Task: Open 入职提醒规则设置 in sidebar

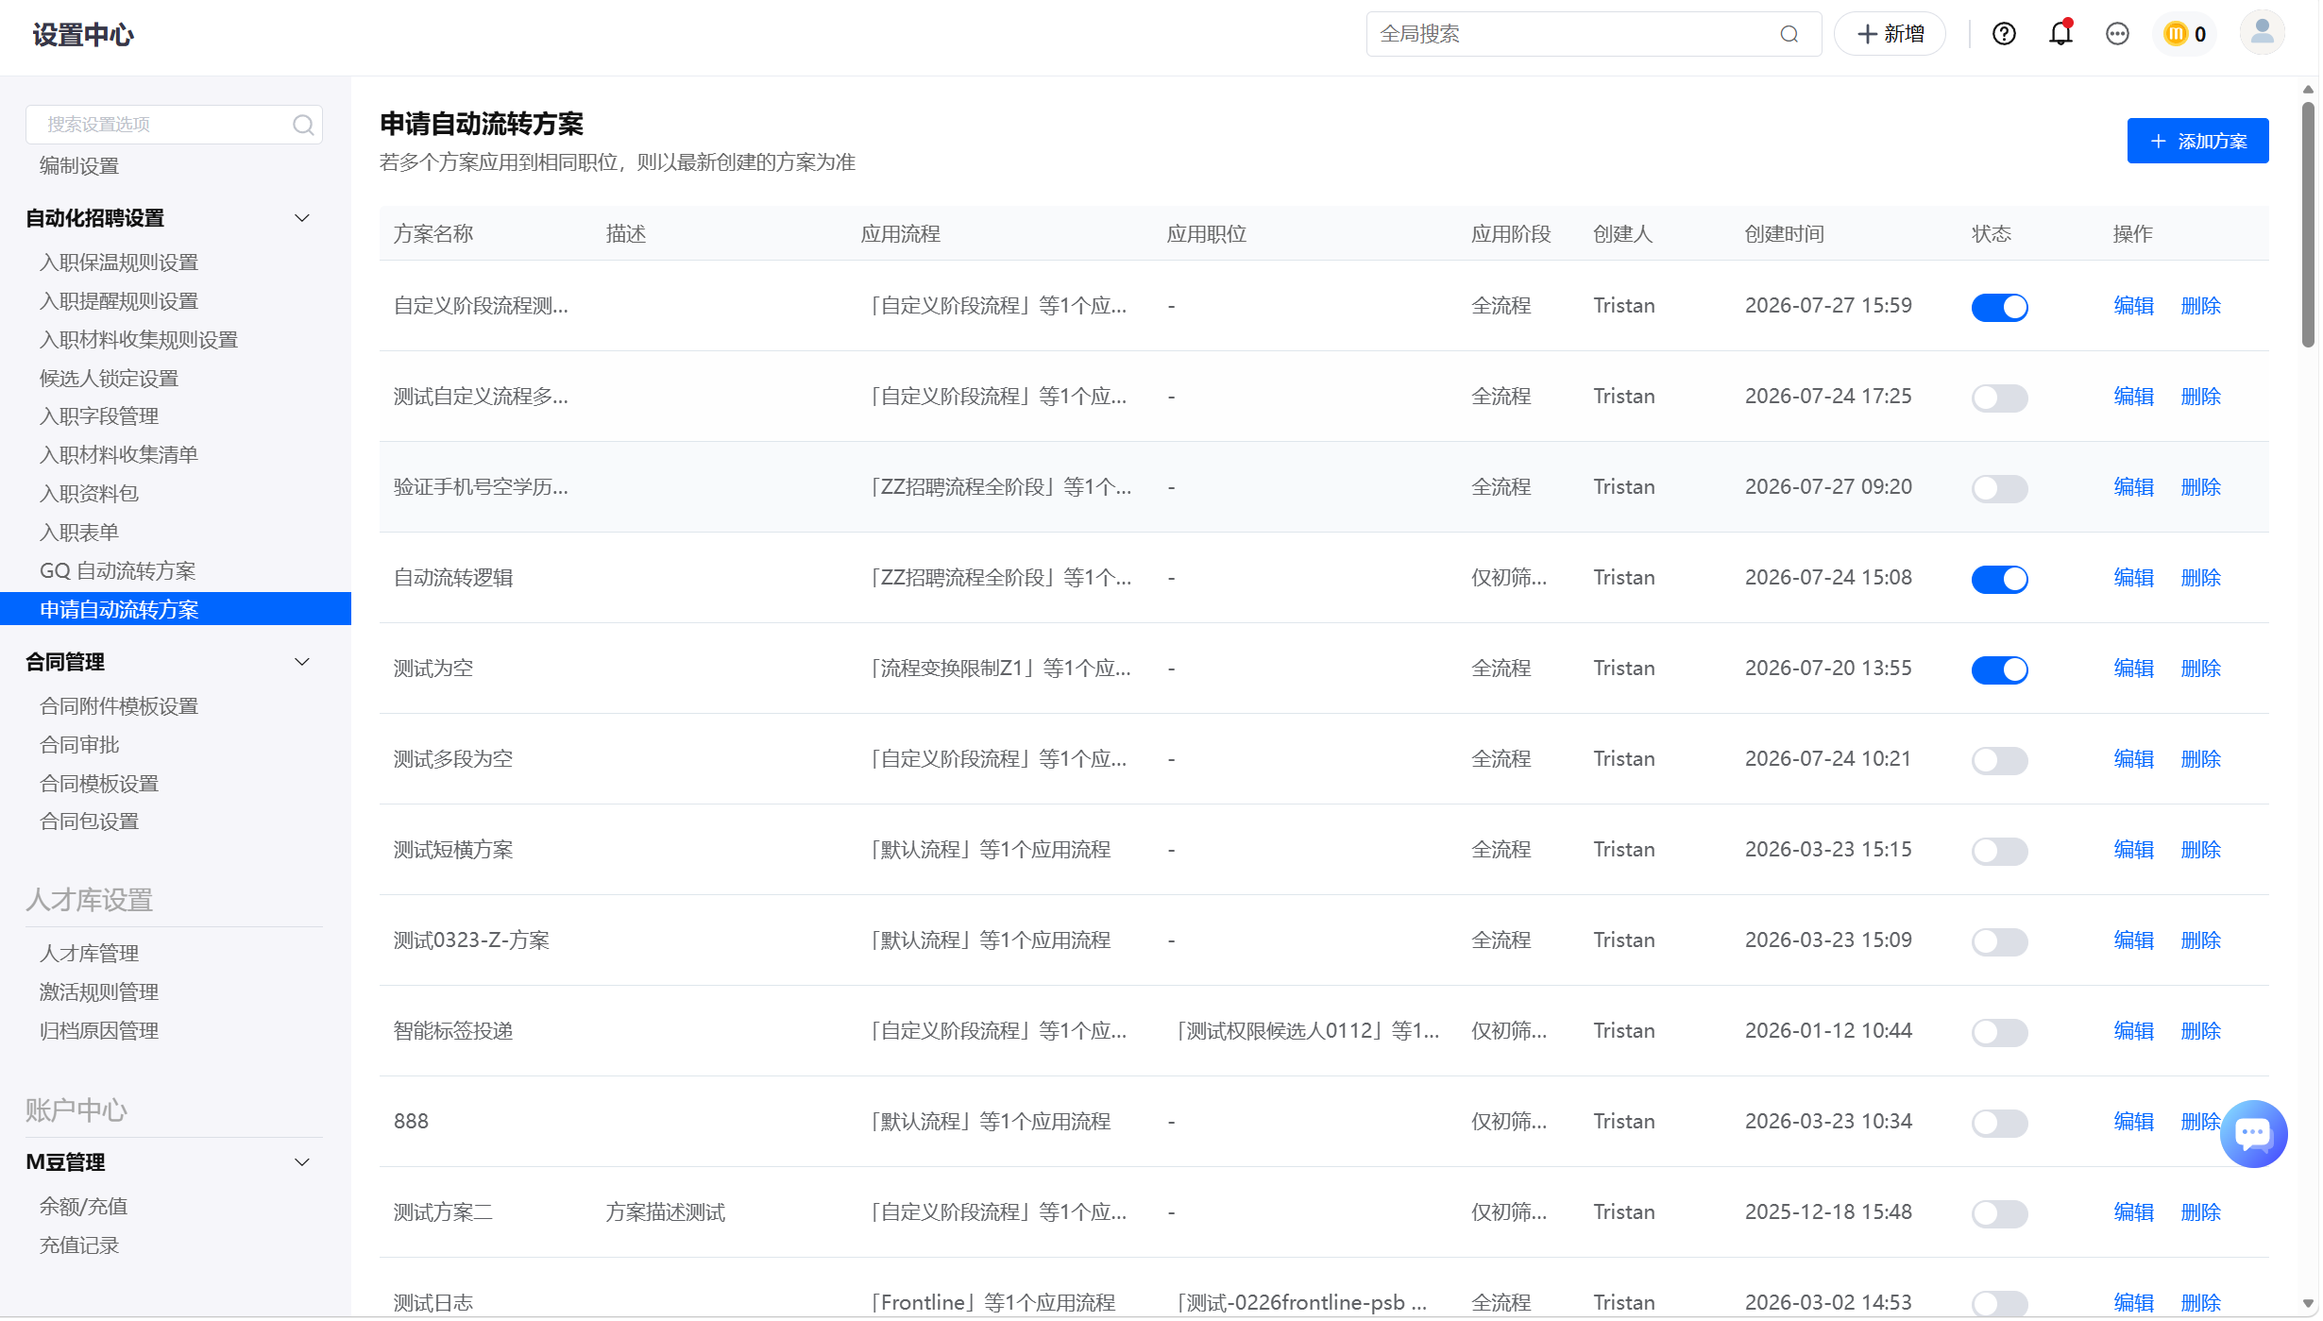Action: coord(119,301)
